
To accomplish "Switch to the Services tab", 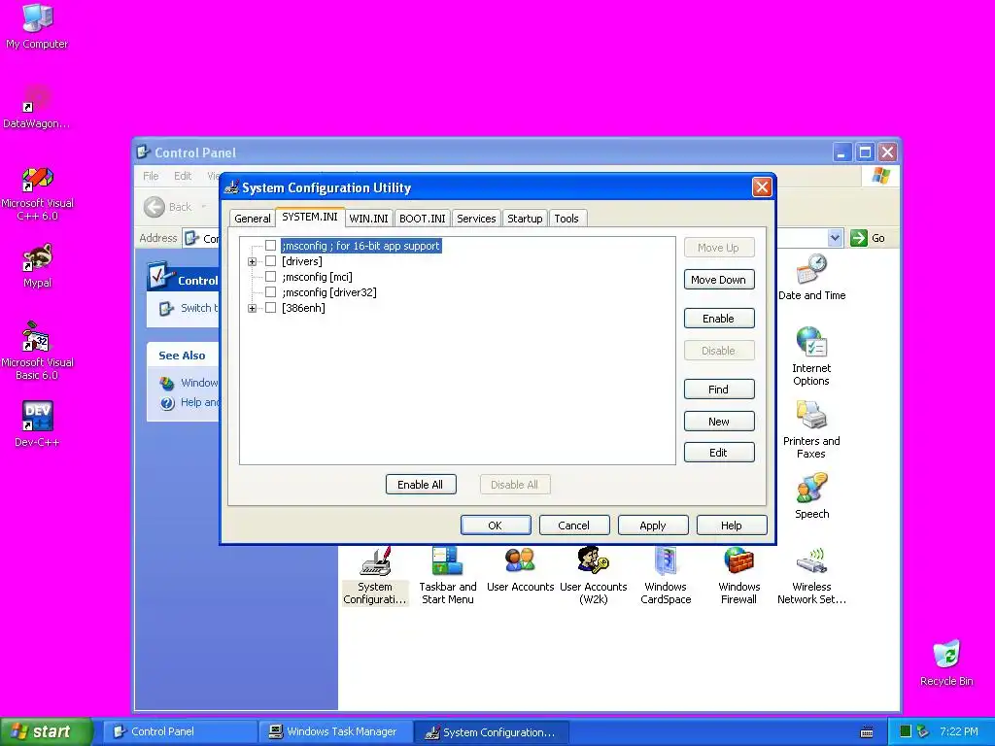I will [476, 219].
